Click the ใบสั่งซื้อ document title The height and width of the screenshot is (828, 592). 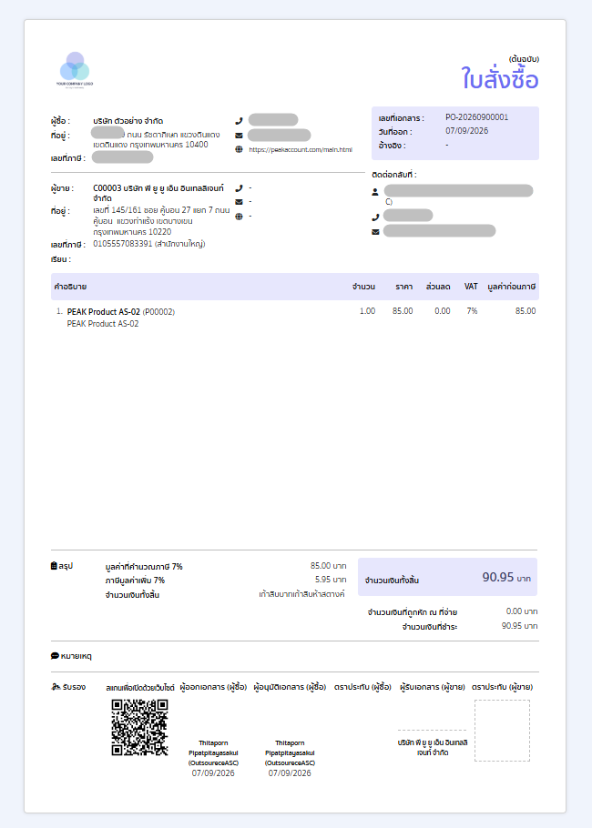click(499, 79)
